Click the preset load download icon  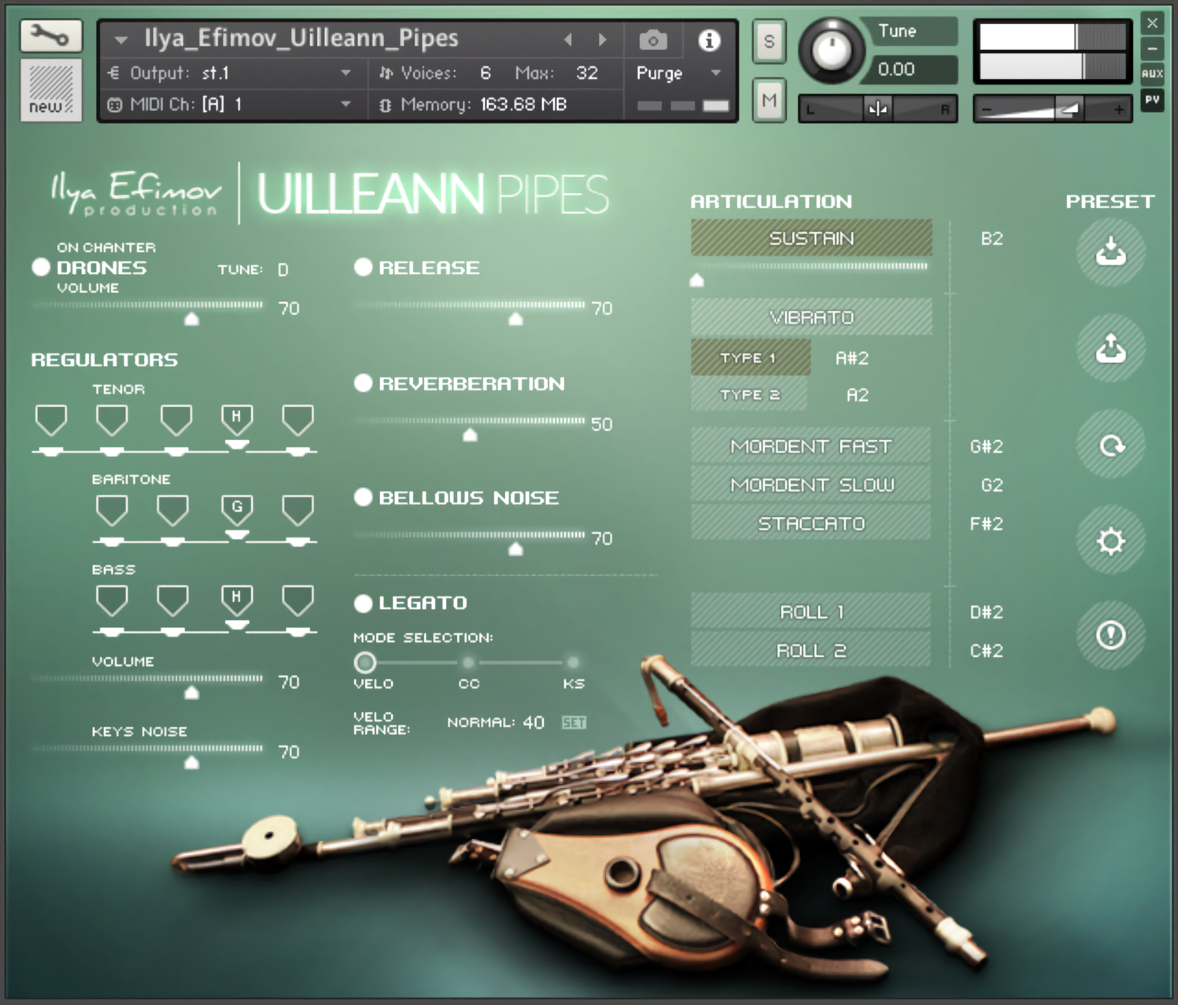(1111, 252)
